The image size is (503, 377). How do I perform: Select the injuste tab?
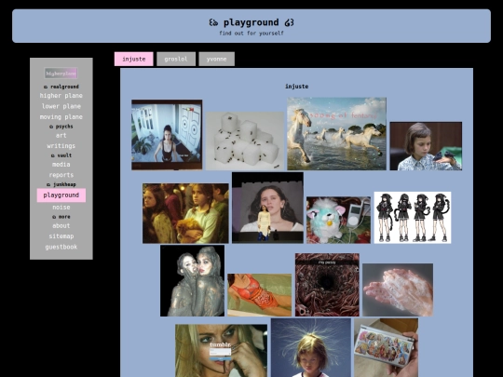(134, 59)
